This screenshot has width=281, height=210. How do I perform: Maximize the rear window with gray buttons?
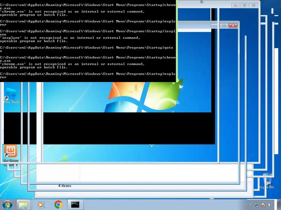point(245,5)
